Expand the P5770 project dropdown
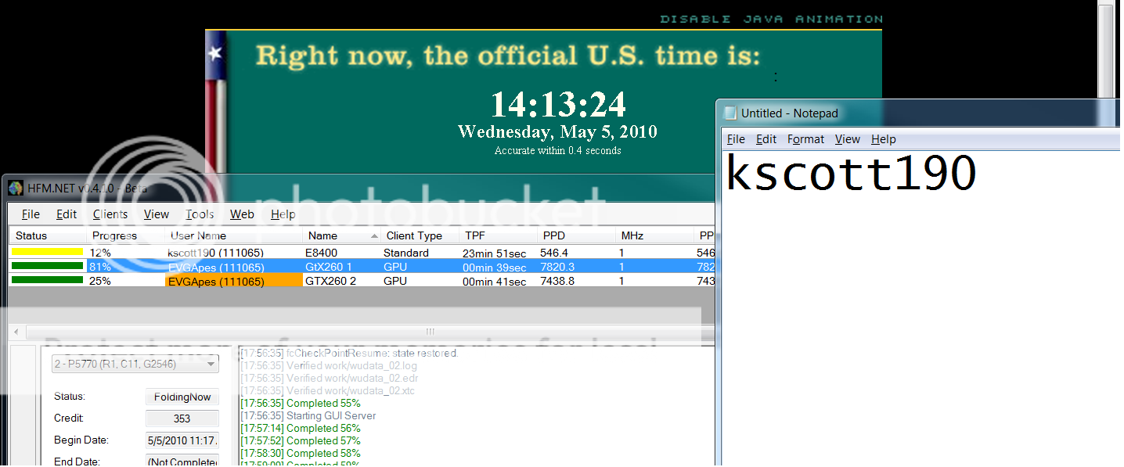 (211, 364)
